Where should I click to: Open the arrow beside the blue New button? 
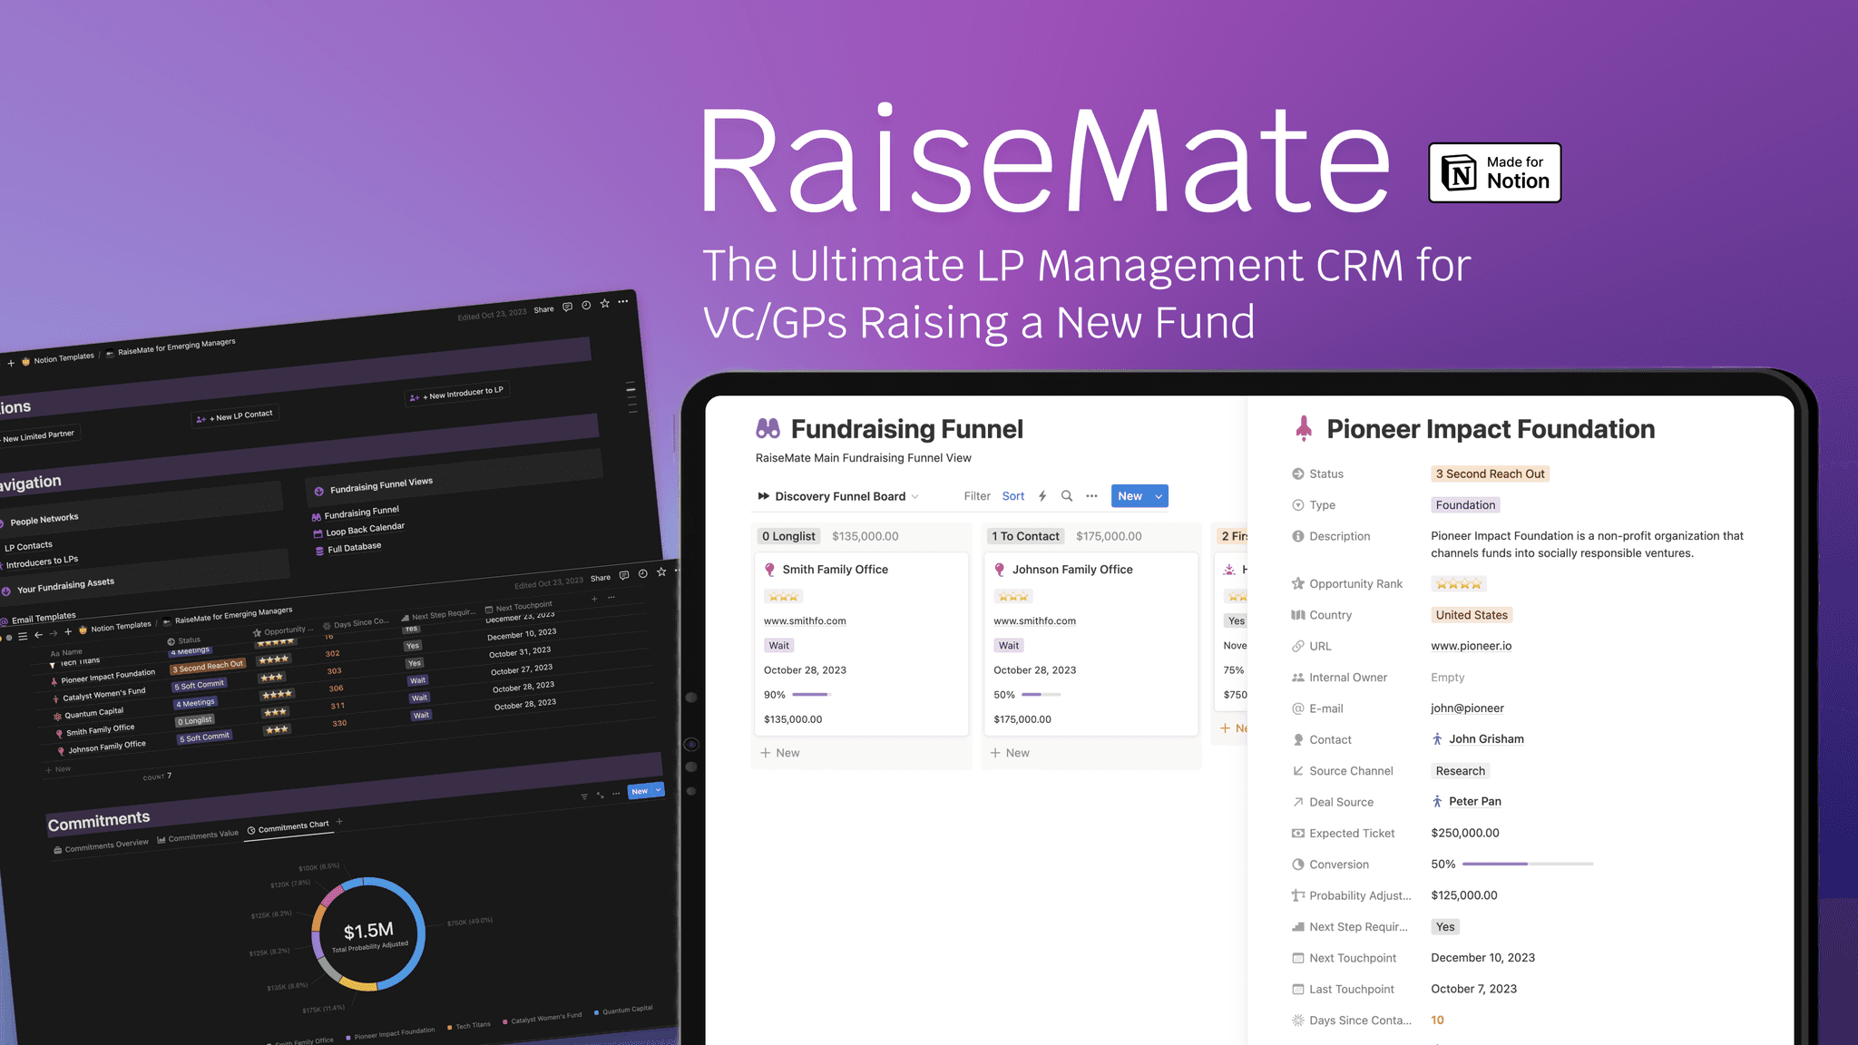click(x=1159, y=496)
